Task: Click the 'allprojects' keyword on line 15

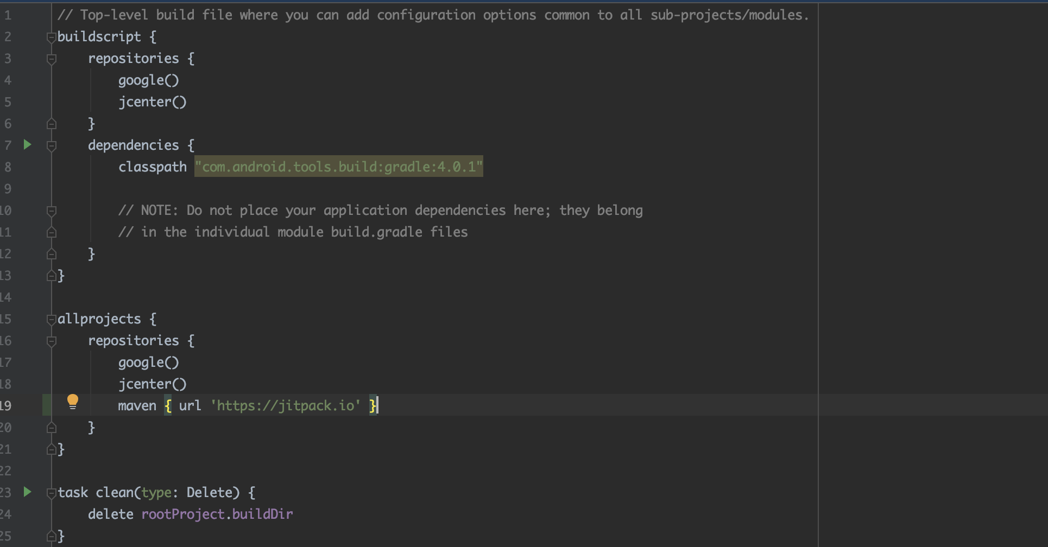Action: pyautogui.click(x=99, y=319)
